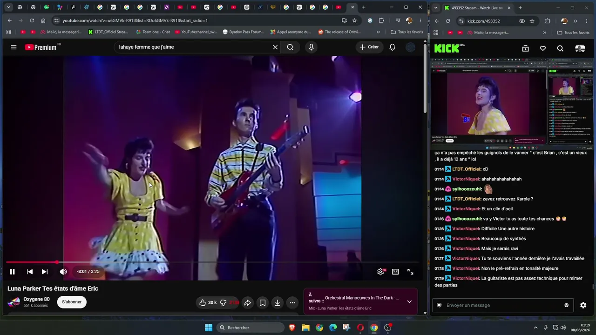Viewport: 596px width, 335px height.
Task: Pause the YouTube video
Action: [x=13, y=272]
